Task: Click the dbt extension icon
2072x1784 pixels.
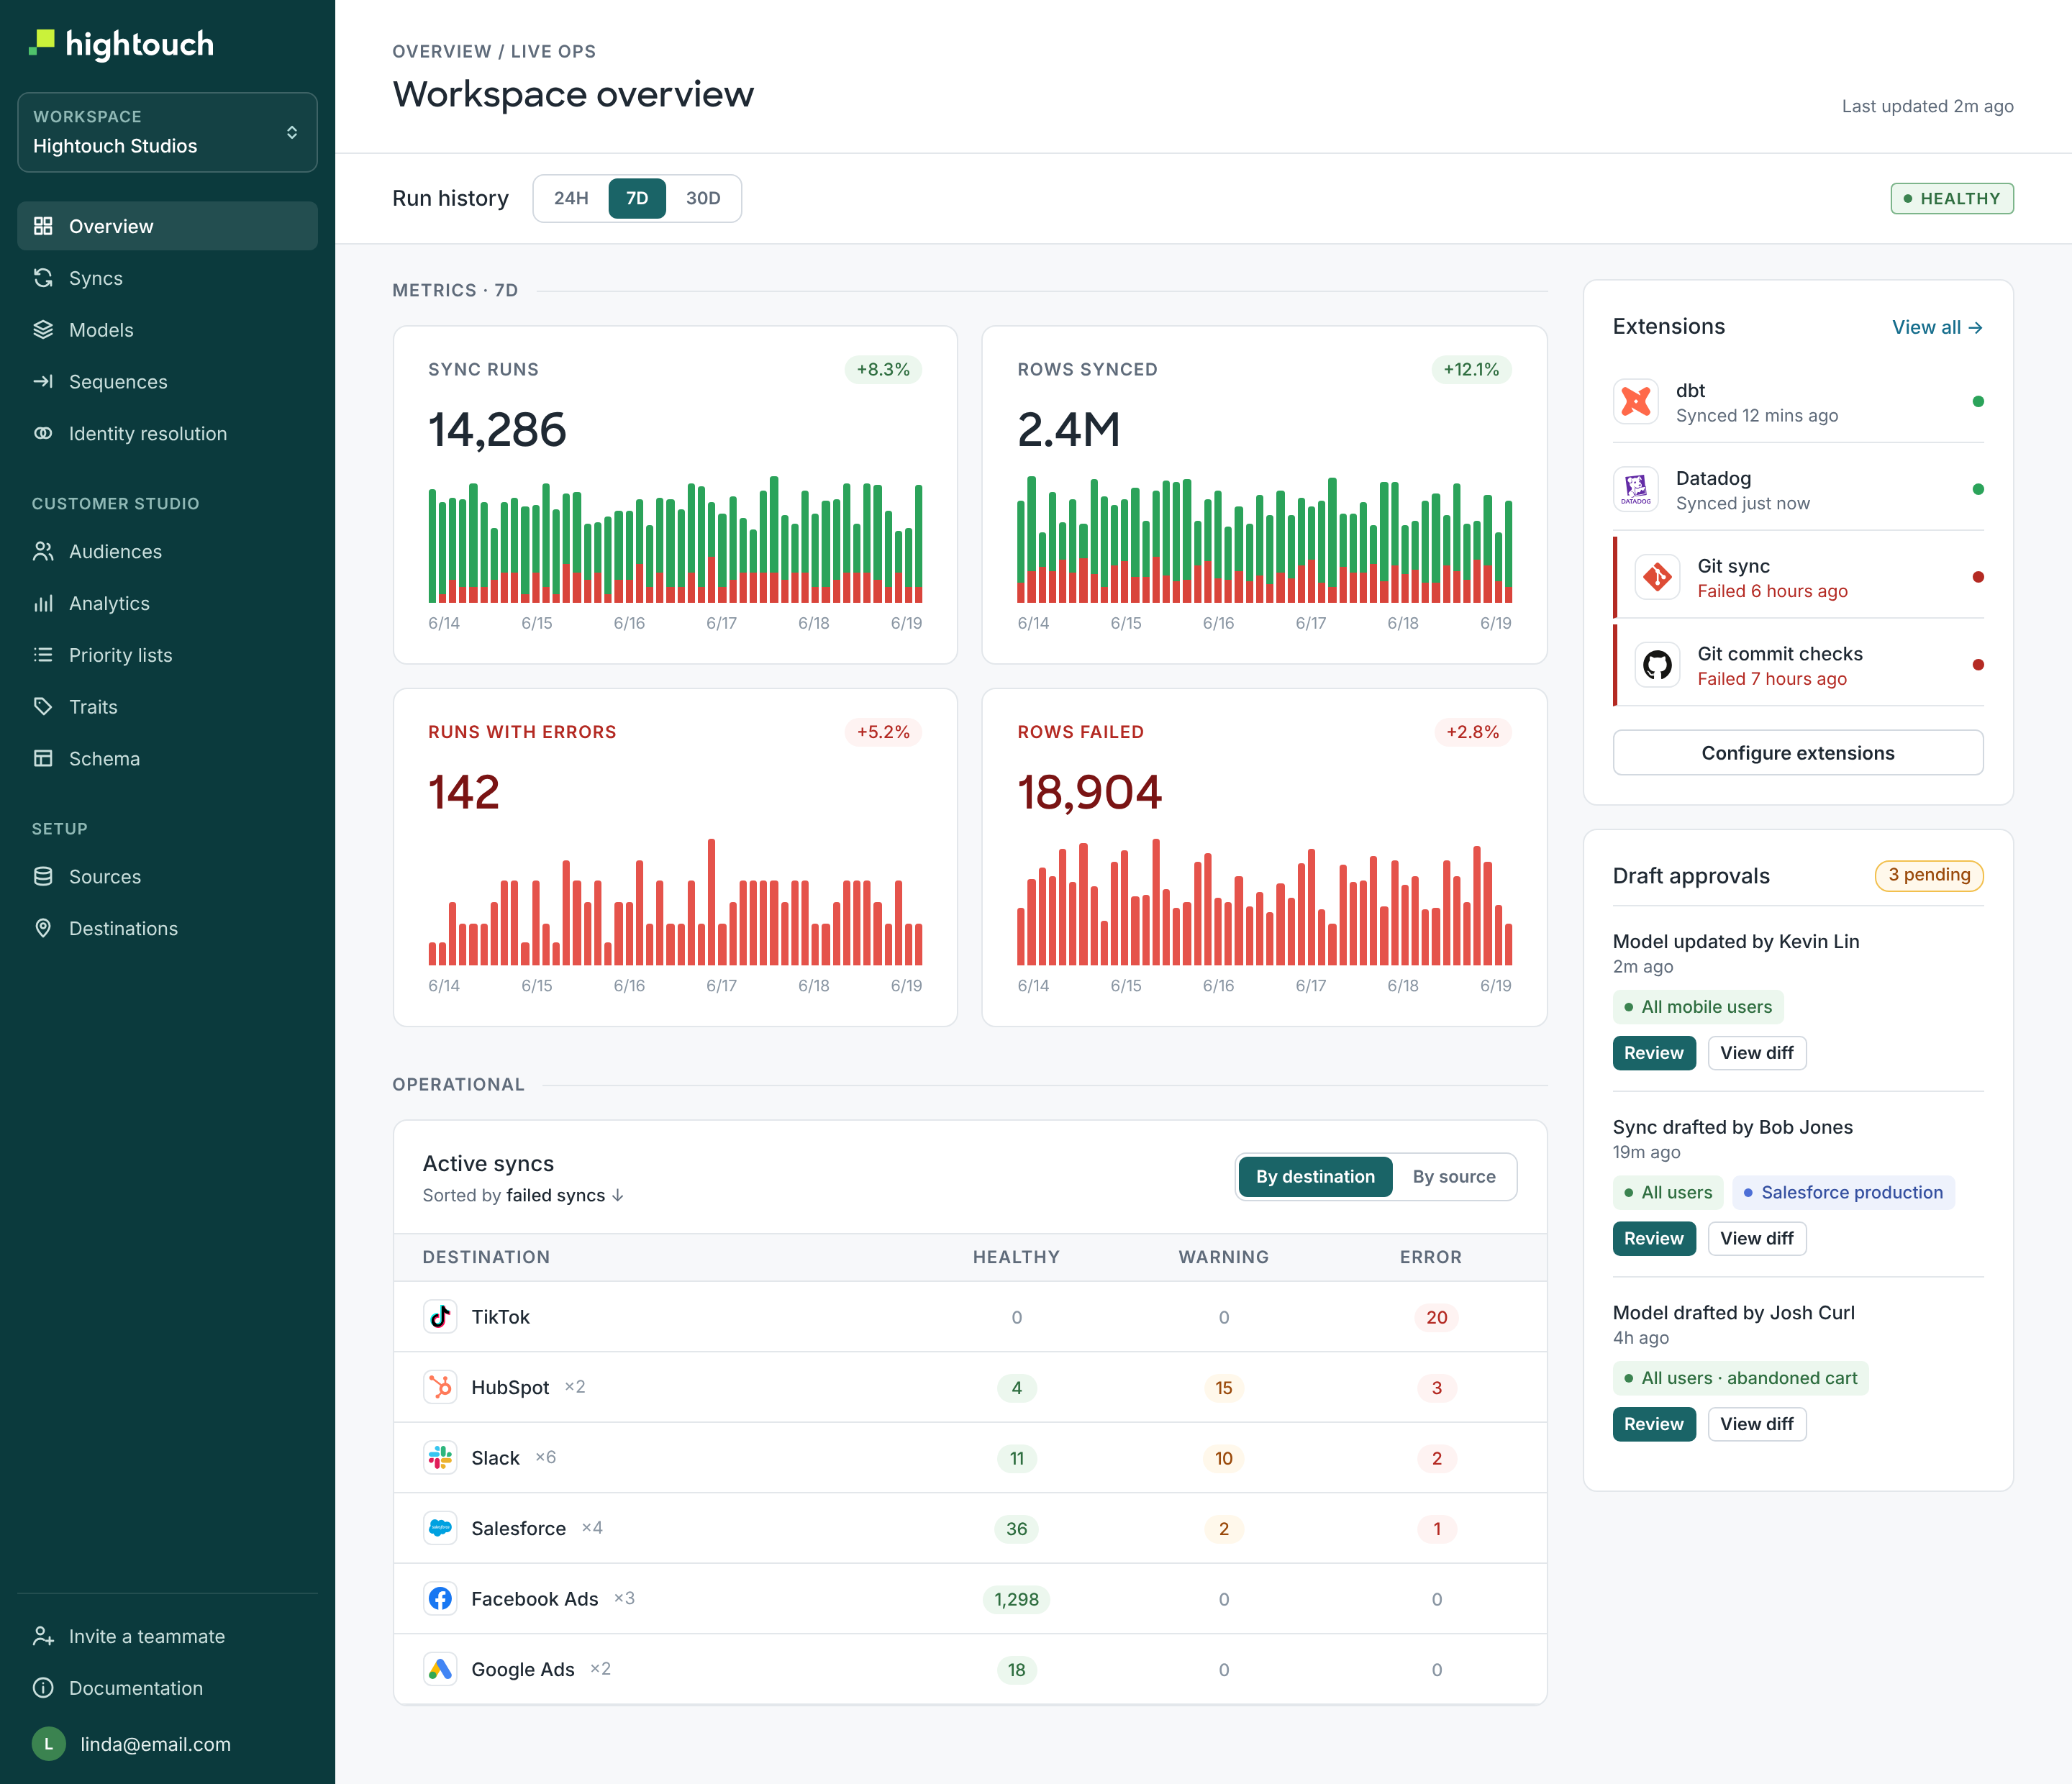Action: pos(1636,402)
